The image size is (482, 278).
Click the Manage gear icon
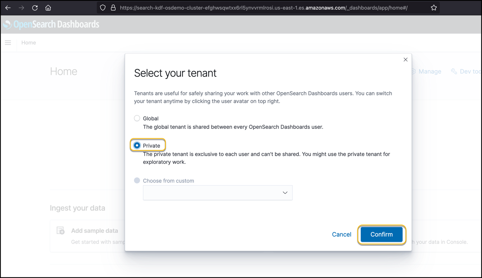(x=413, y=72)
